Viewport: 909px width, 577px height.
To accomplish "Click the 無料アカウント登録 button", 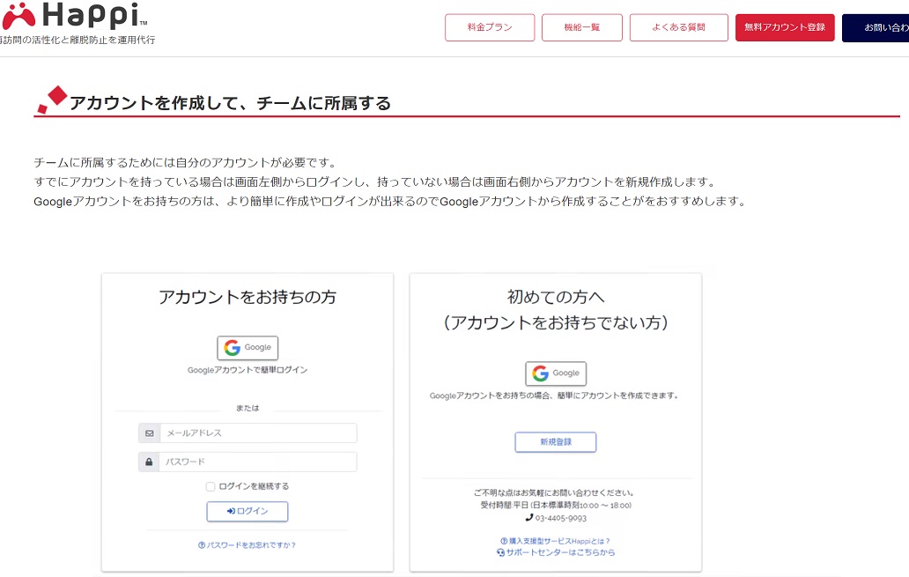I will pyautogui.click(x=785, y=27).
